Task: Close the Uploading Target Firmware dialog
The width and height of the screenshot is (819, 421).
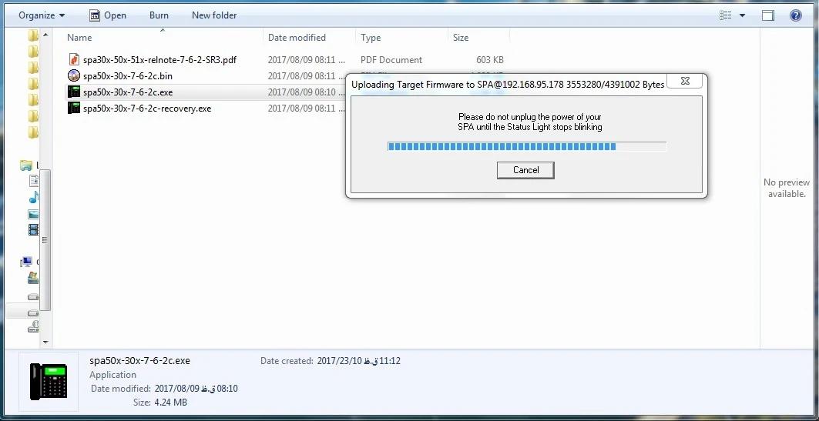Action: tap(685, 82)
